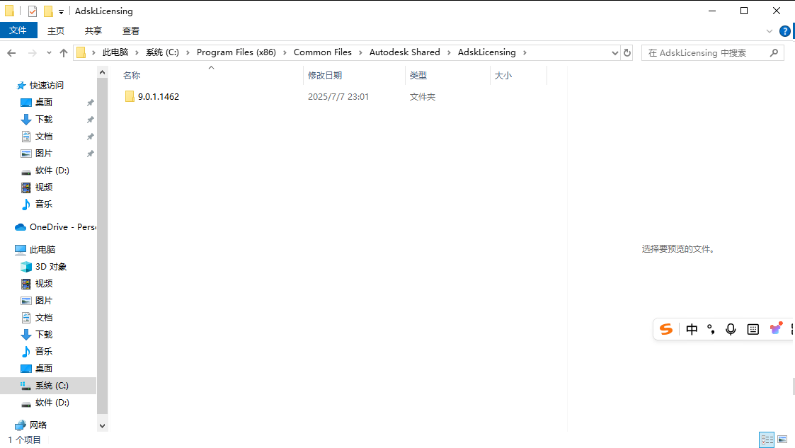
Task: Sort by 名称 column header
Action: click(211, 75)
